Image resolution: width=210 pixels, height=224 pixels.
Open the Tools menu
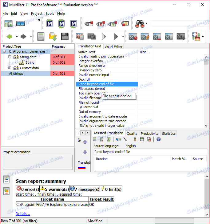point(50,14)
